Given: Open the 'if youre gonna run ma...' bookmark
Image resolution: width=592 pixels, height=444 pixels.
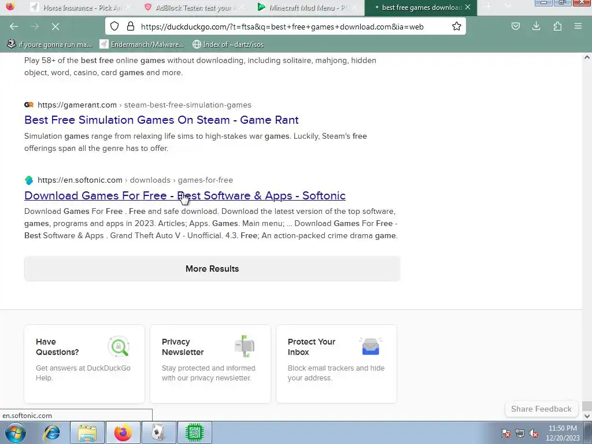Looking at the screenshot, I should pyautogui.click(x=50, y=44).
